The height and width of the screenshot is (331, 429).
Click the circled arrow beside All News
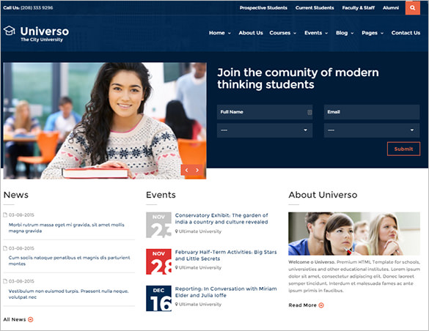[x=31, y=319]
